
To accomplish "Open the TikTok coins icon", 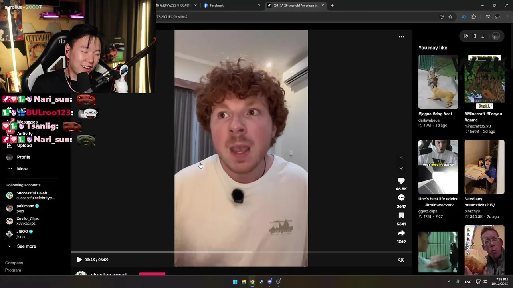I will (x=465, y=36).
